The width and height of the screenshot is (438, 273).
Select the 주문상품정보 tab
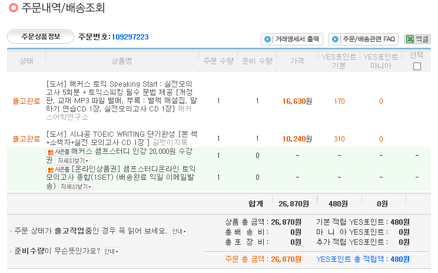tap(41, 37)
